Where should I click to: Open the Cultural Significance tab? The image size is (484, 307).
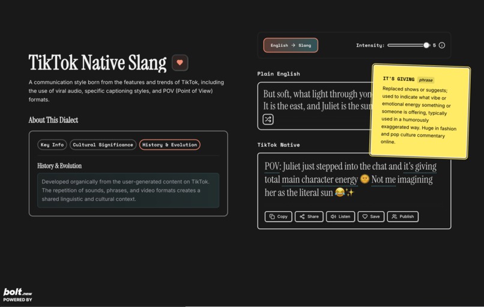(x=103, y=145)
